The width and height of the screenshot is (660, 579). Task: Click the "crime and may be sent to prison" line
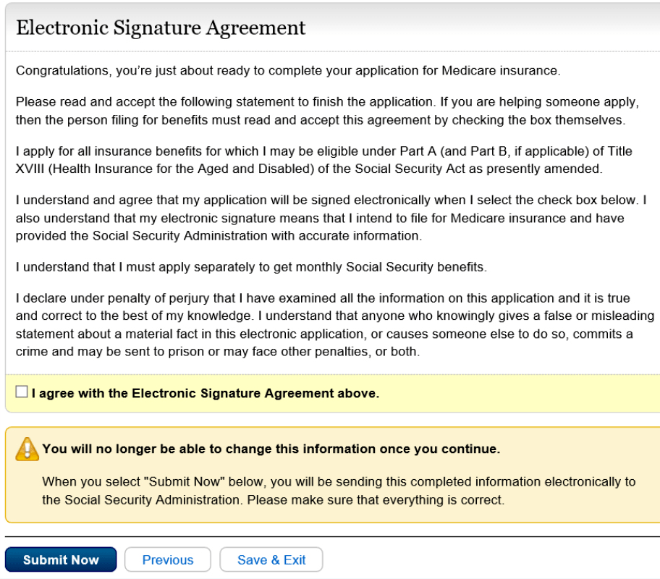pos(217,352)
